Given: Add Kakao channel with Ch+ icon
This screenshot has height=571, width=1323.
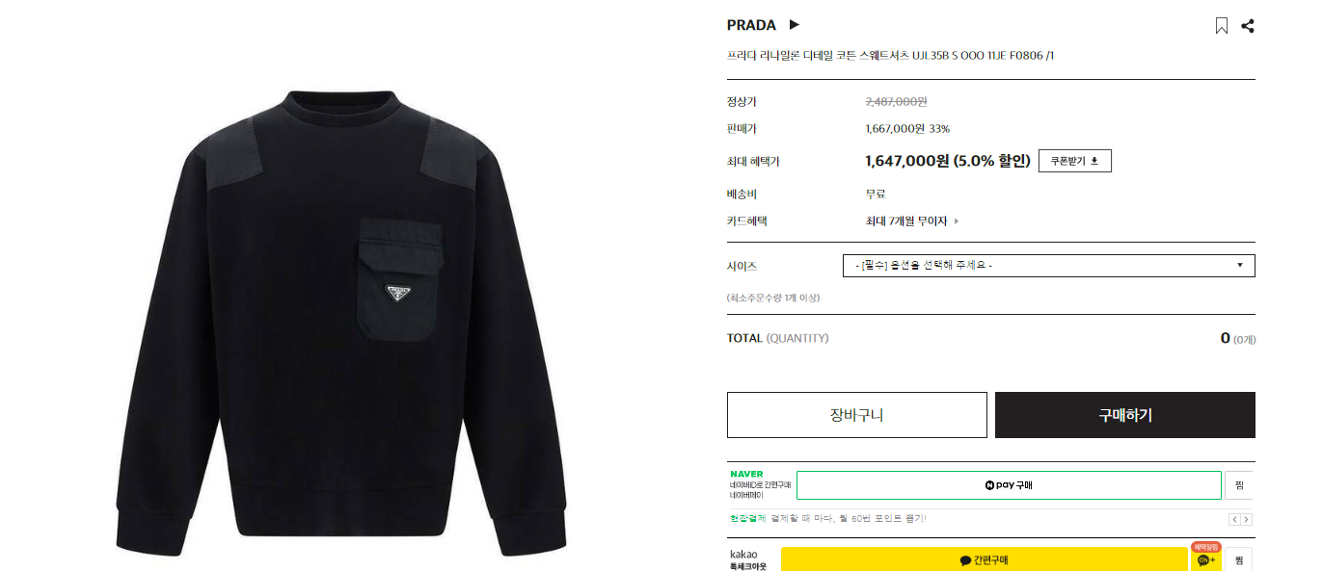Looking at the screenshot, I should (x=1205, y=558).
